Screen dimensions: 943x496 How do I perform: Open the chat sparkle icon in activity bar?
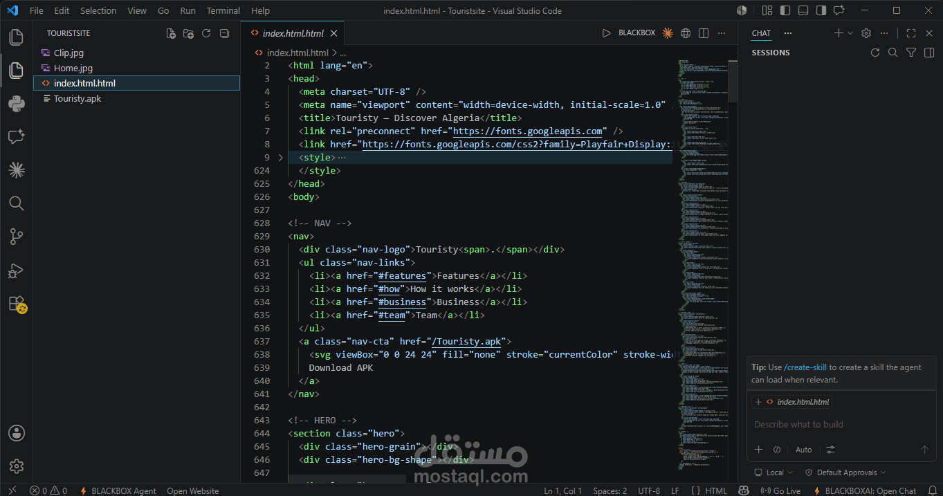[x=17, y=137]
